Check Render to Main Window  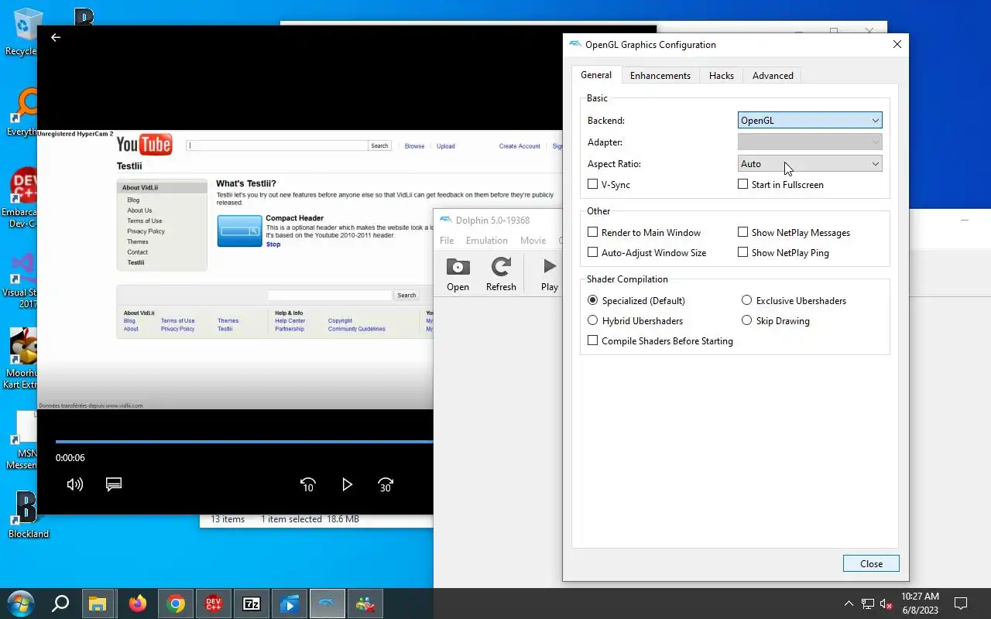[593, 232]
